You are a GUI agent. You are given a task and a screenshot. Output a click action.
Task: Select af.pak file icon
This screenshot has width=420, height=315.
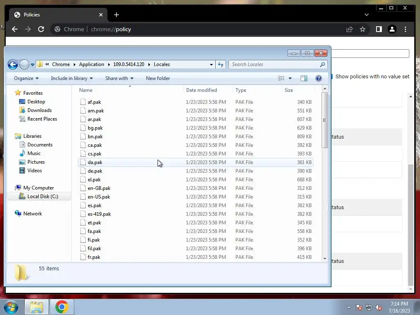coord(83,102)
